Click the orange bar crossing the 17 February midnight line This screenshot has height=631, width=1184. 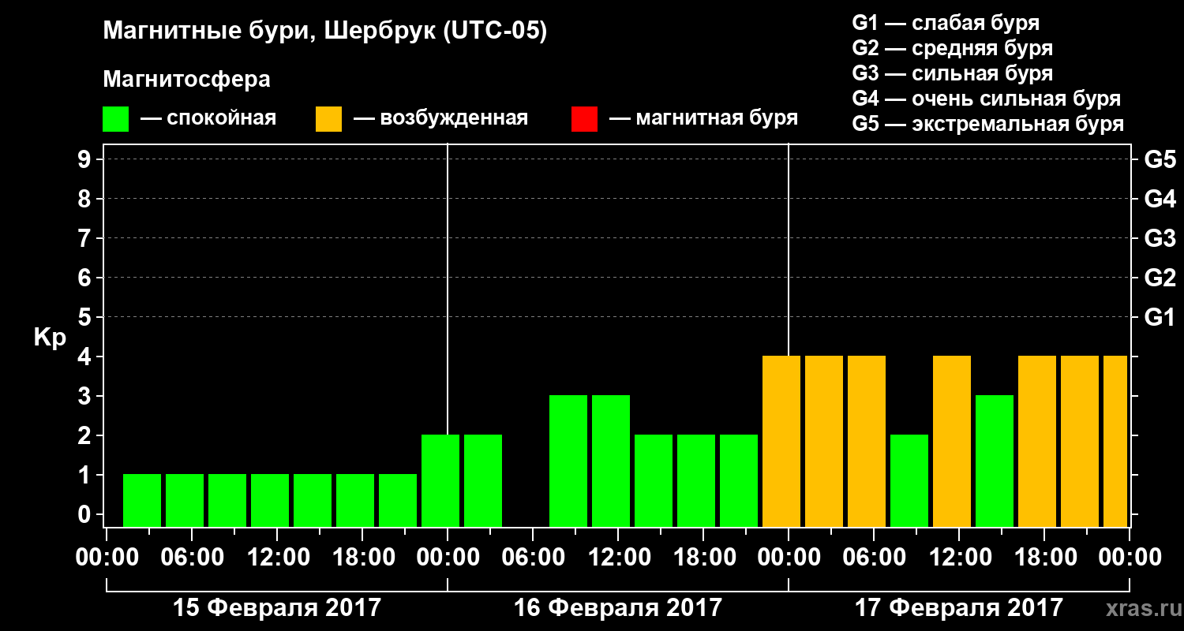tap(781, 441)
